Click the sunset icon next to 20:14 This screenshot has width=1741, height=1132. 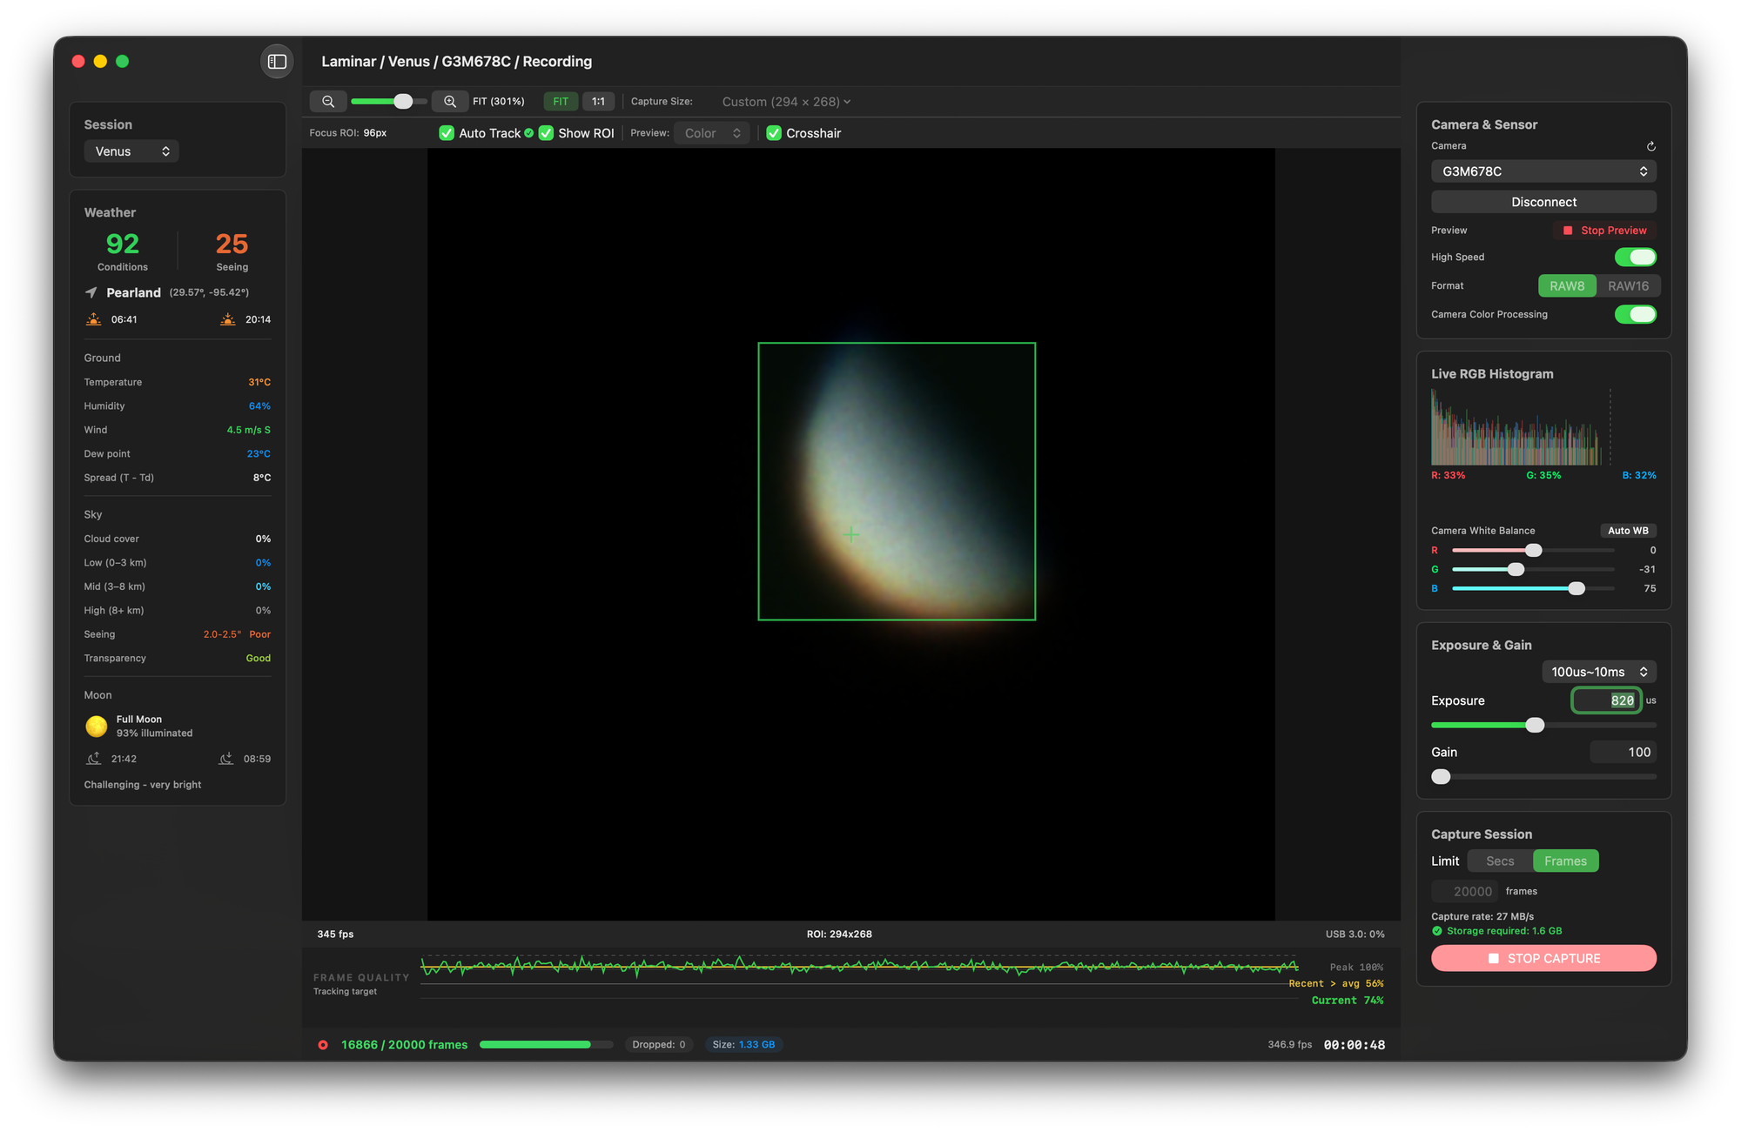[x=227, y=319]
